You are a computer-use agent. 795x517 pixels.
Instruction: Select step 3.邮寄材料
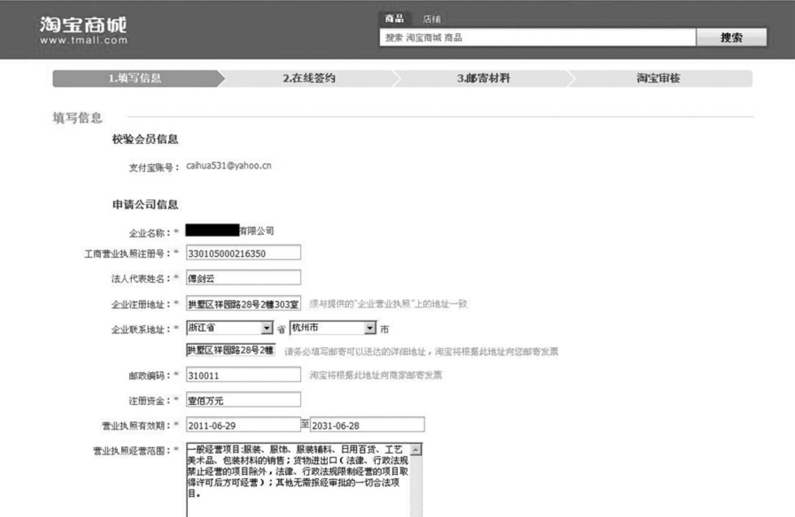pos(483,78)
